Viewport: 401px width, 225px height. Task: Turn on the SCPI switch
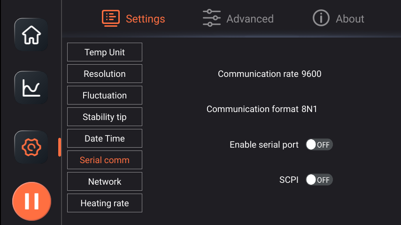pos(319,180)
